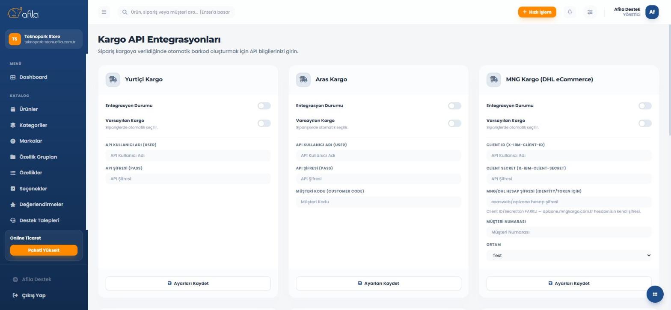Focus Aras Kargo Müşteri Kodu field
Viewport: 671px width, 310px height.
pyautogui.click(x=379, y=202)
